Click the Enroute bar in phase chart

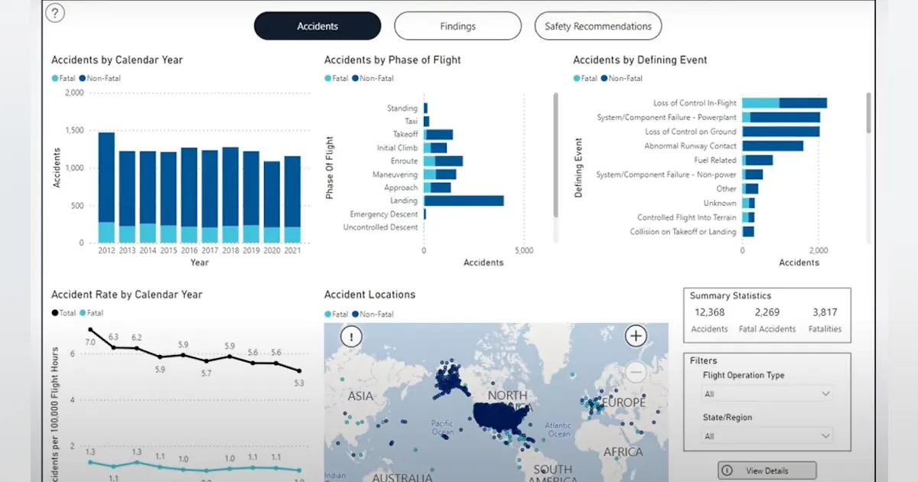point(444,161)
